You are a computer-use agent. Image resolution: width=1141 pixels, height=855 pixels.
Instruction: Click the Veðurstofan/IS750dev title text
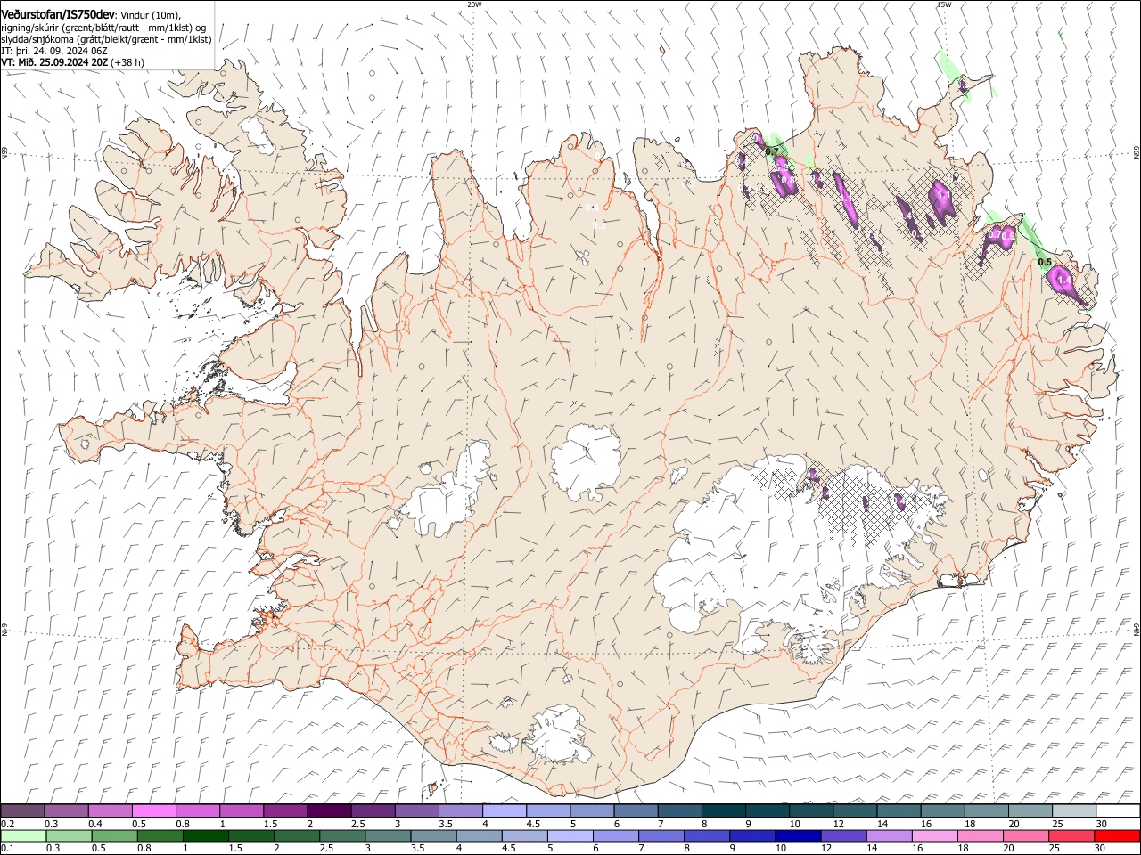point(58,14)
